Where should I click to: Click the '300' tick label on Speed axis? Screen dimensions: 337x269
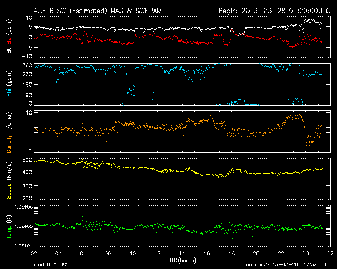coord(27,186)
